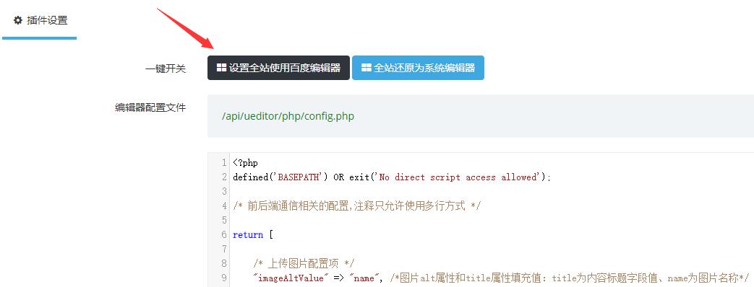This screenshot has height=287, width=754.
Task: Click grid icon on 全站还原为系统编辑器 button
Action: [x=367, y=68]
